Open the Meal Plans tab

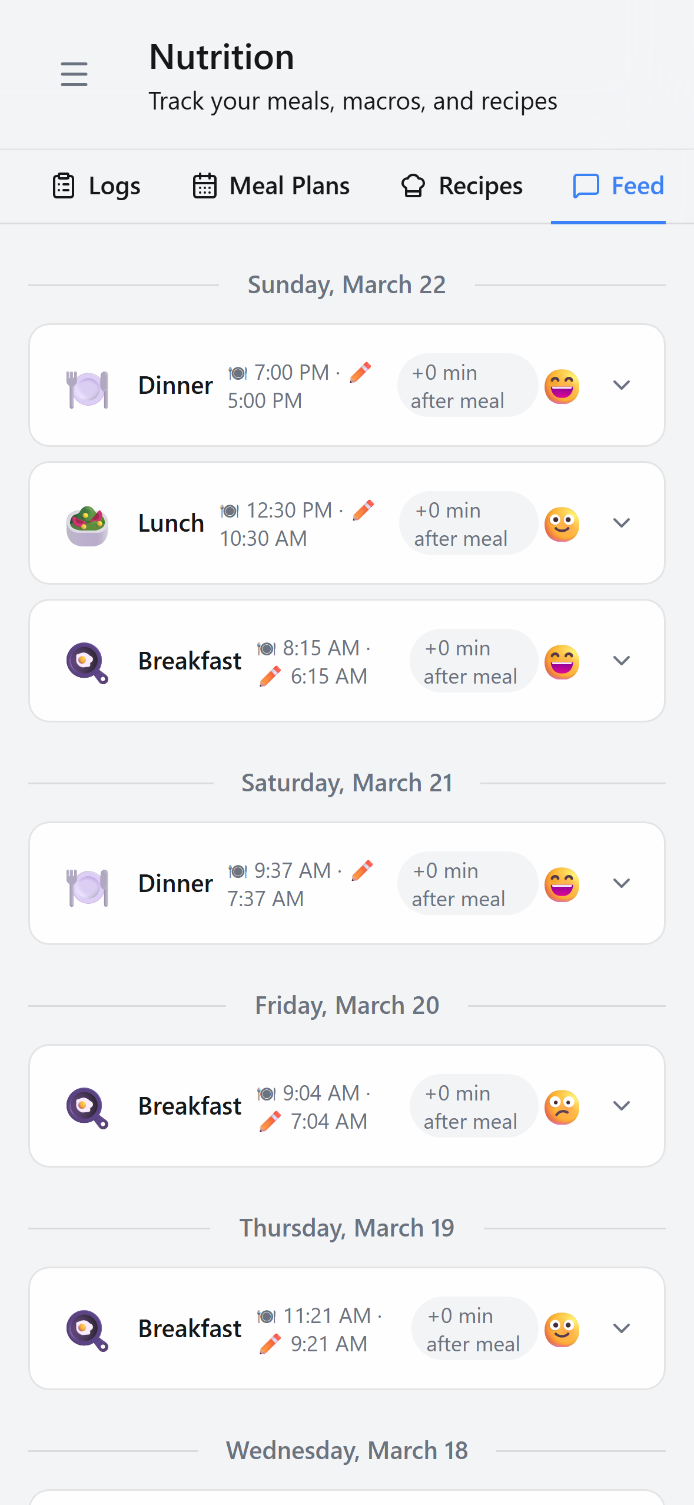pos(271,186)
